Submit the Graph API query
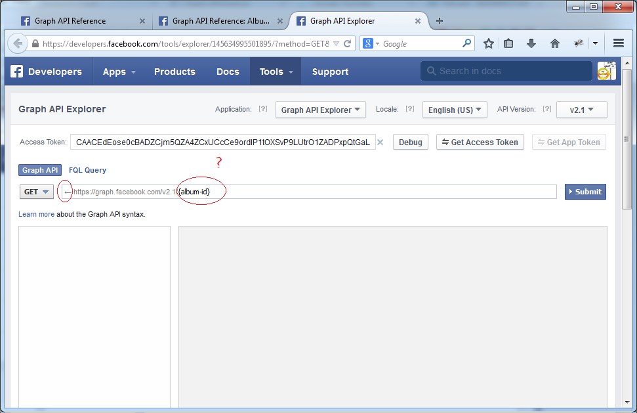The height and width of the screenshot is (413, 637). 585,192
